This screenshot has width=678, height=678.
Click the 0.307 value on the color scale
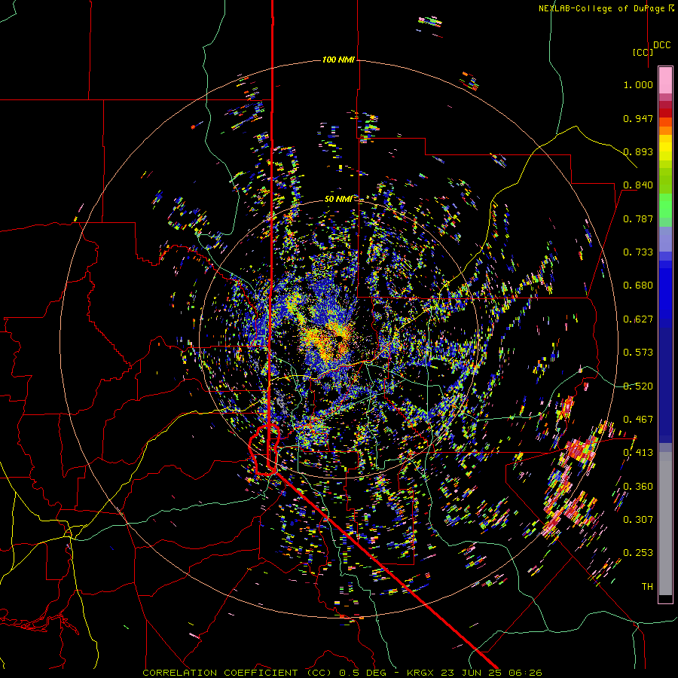(638, 520)
